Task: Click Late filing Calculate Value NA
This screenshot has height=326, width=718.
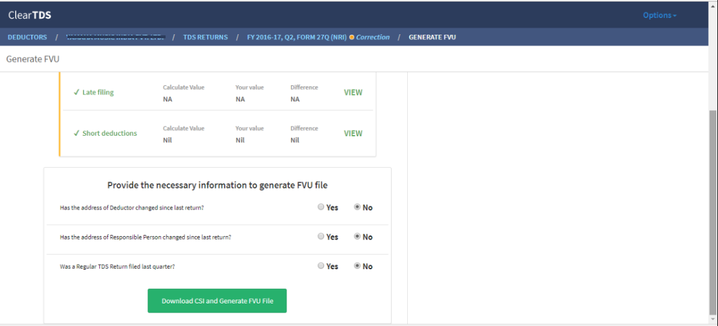Action: coord(167,99)
